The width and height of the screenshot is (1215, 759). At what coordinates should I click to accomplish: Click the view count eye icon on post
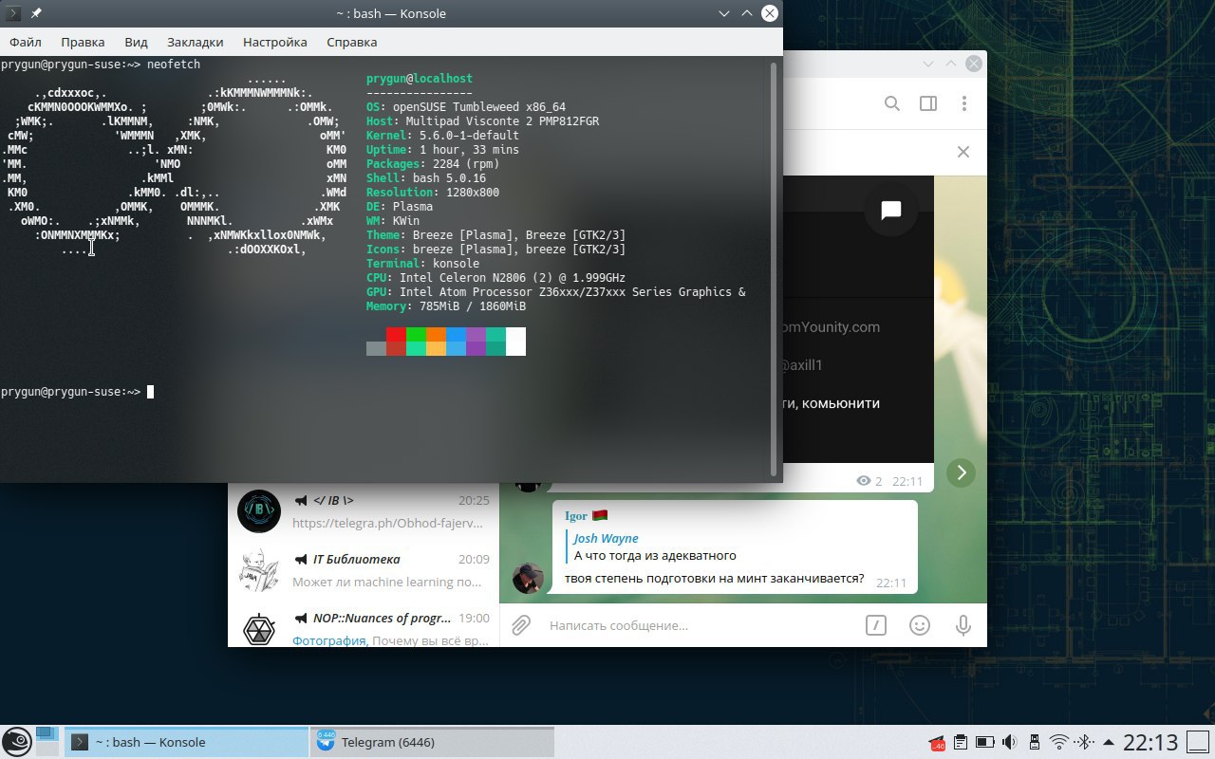863,481
